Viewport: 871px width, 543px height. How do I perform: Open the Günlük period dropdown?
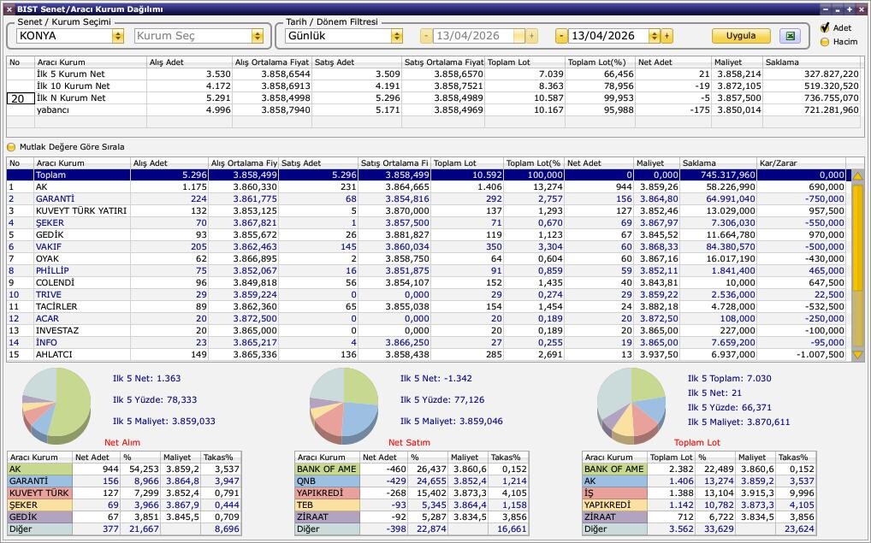click(x=396, y=36)
